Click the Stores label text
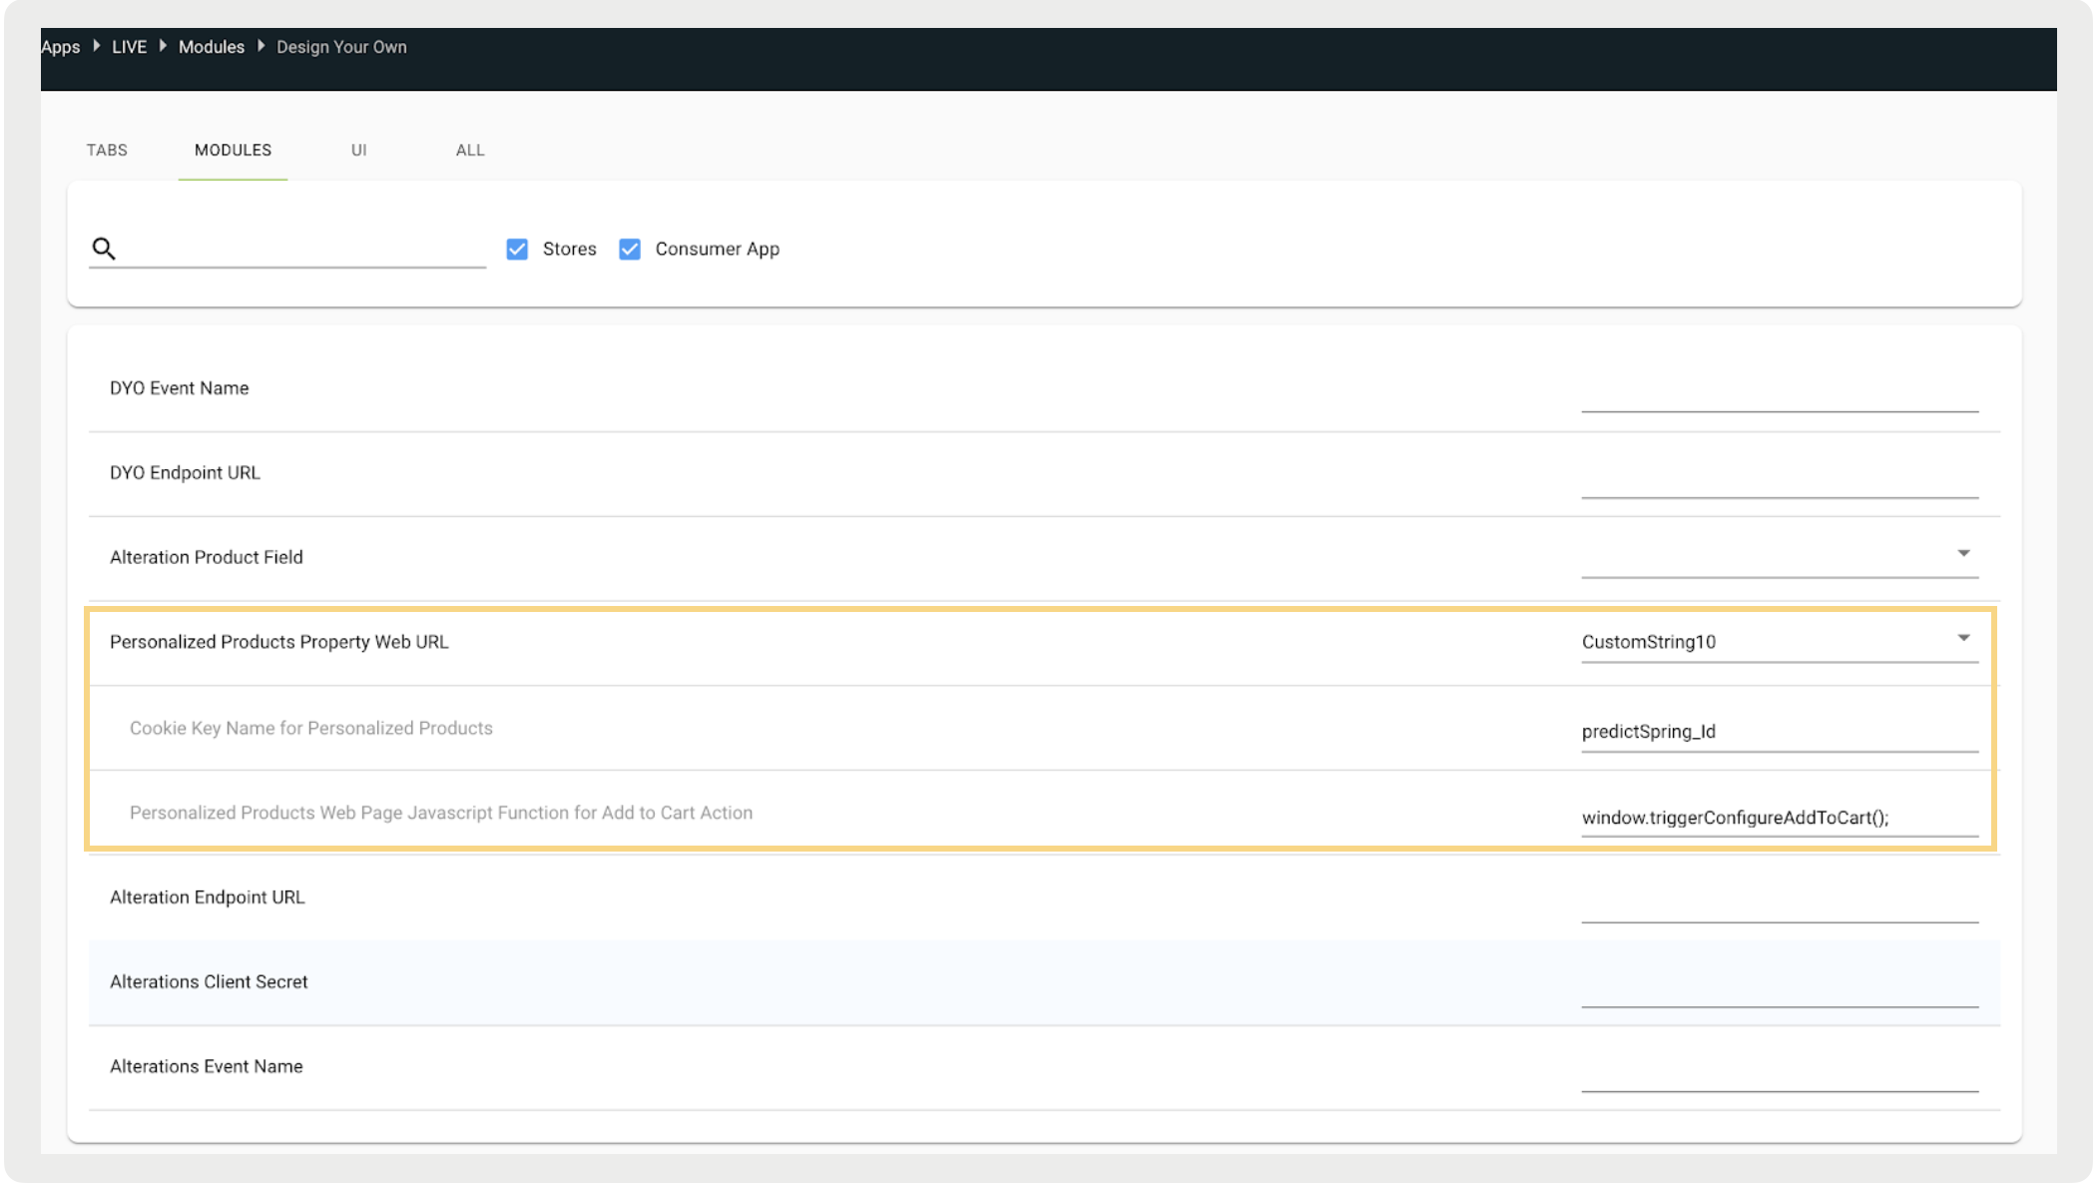The height and width of the screenshot is (1186, 2100). click(569, 249)
